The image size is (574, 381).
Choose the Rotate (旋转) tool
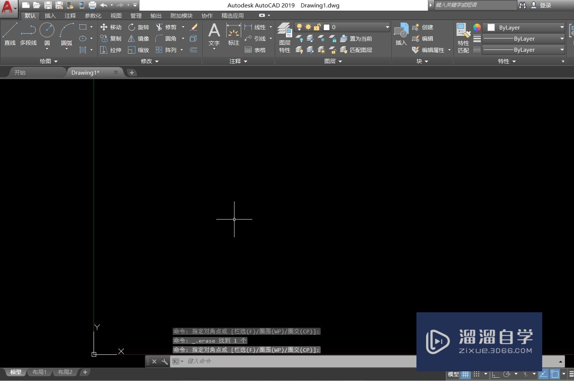(x=138, y=27)
